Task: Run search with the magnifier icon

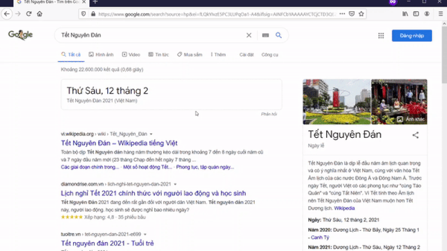Action: pyautogui.click(x=278, y=35)
